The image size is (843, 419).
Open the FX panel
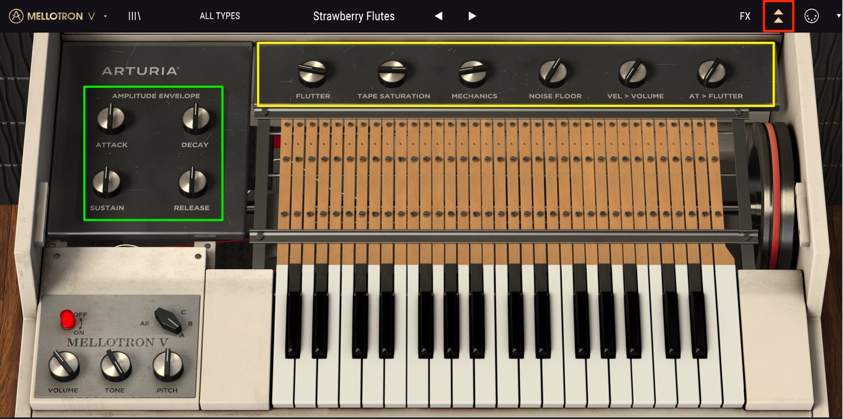(x=745, y=16)
